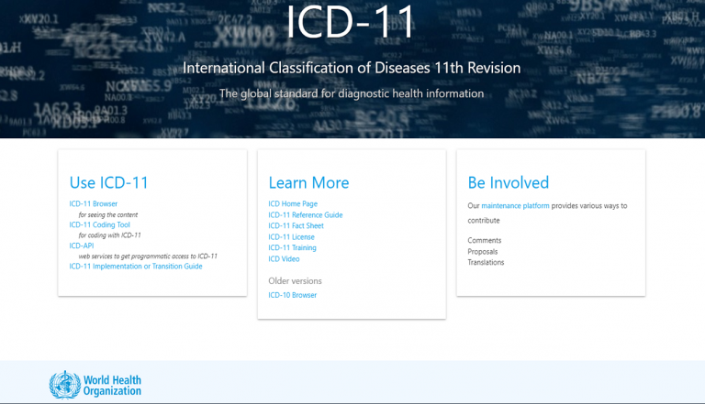Screen dimensions: 705x404
Task: Click the ICD-API link
Action: 82,246
